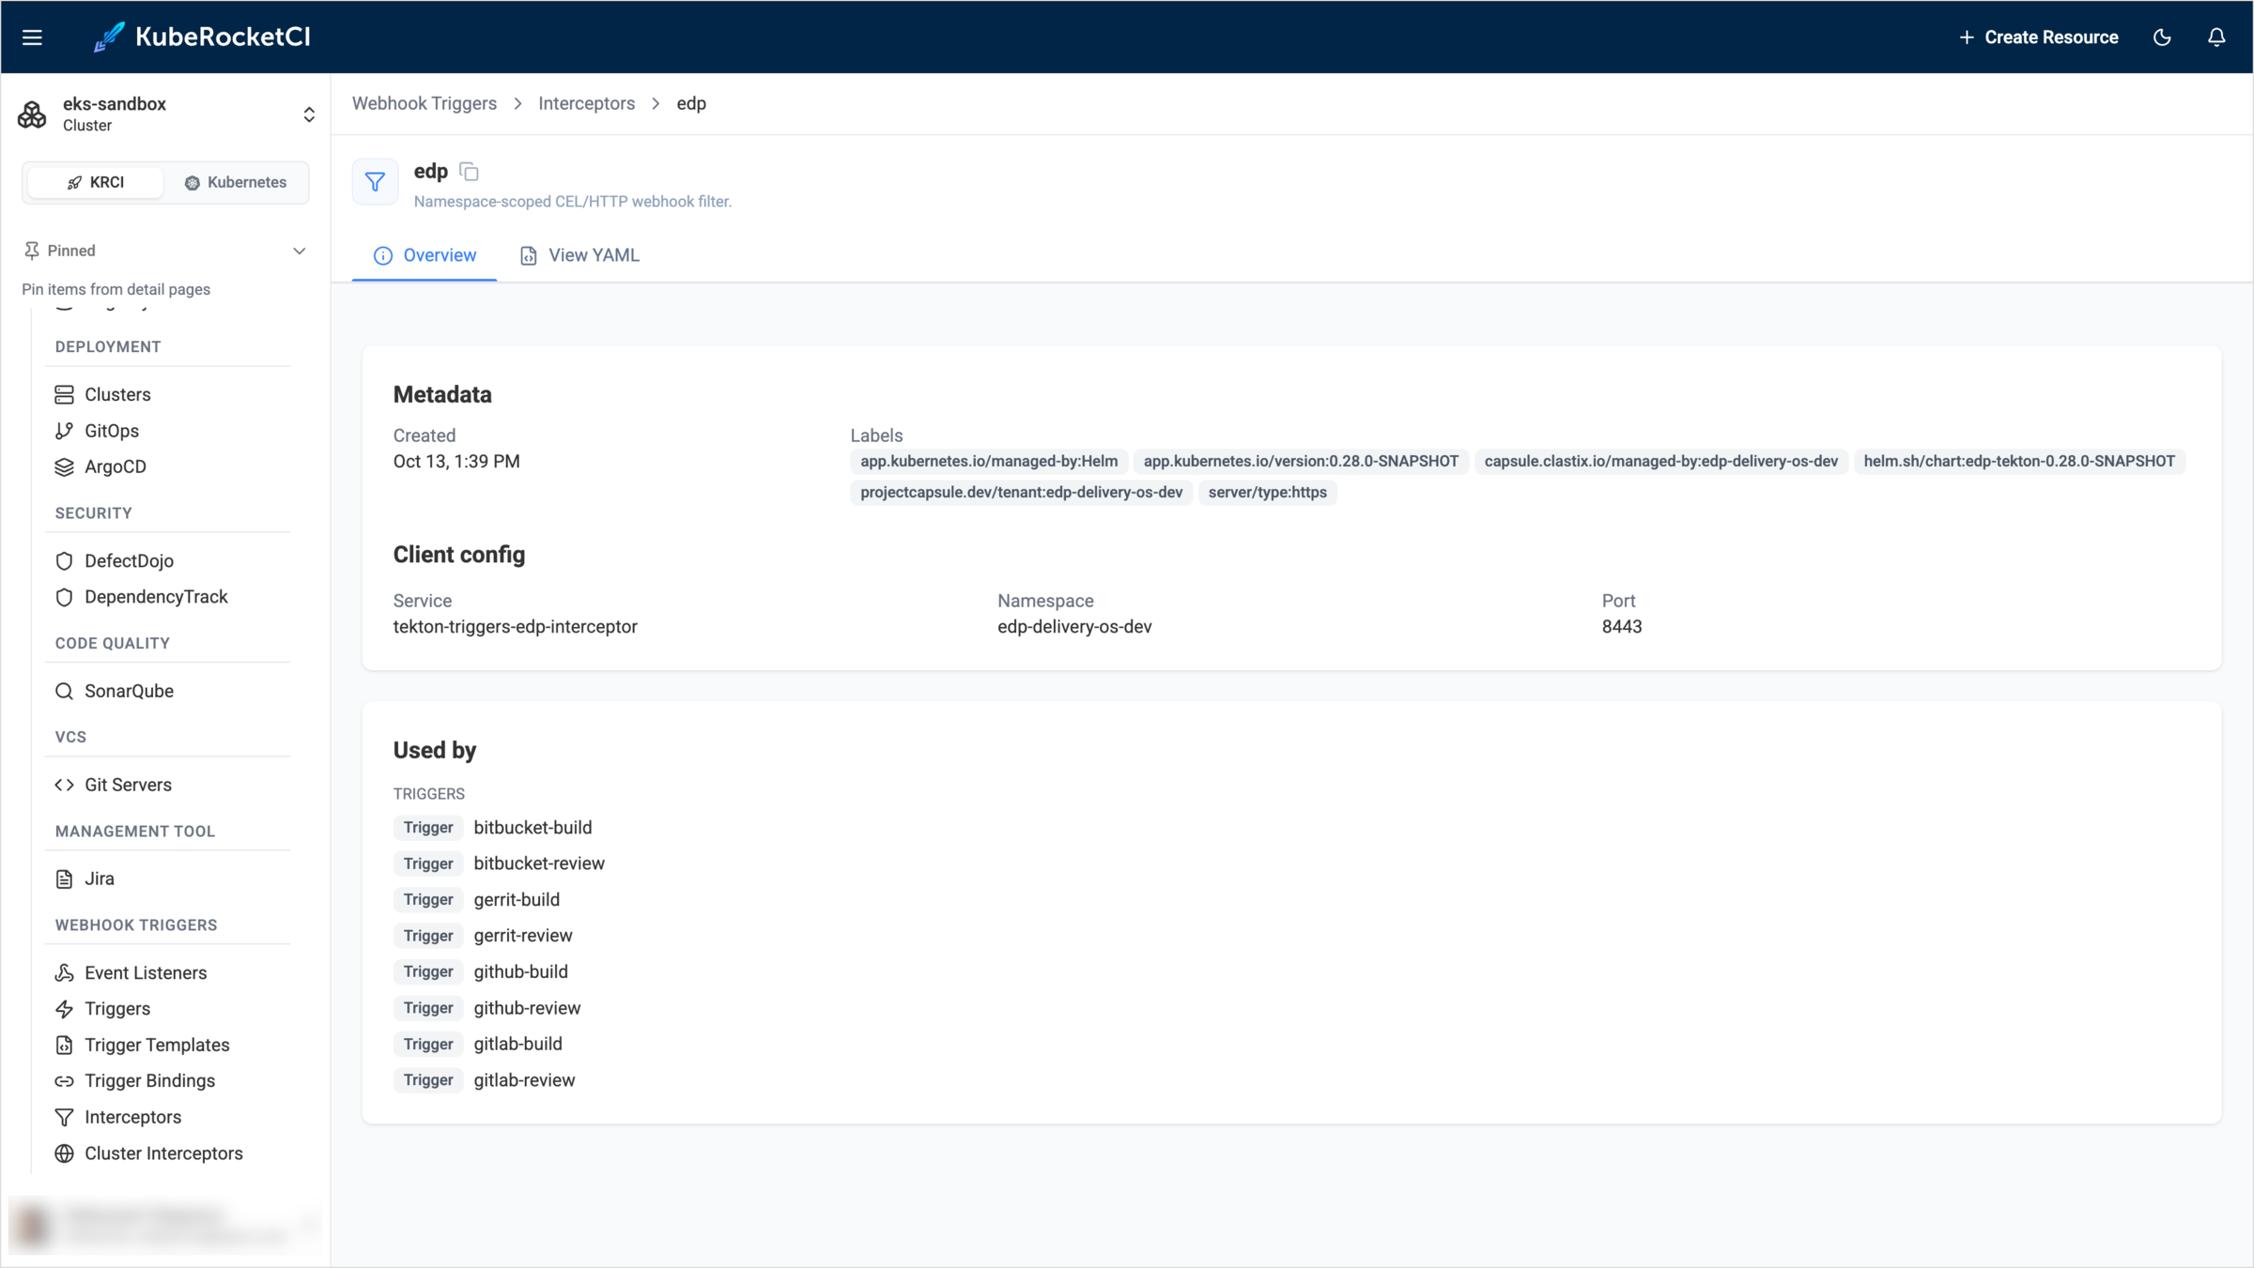Go to Interceptors breadcrumb

[586, 103]
